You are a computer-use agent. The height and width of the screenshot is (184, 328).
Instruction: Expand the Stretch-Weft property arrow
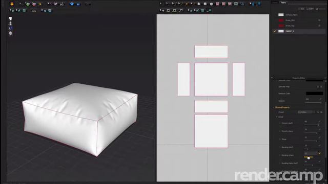pos(280,123)
